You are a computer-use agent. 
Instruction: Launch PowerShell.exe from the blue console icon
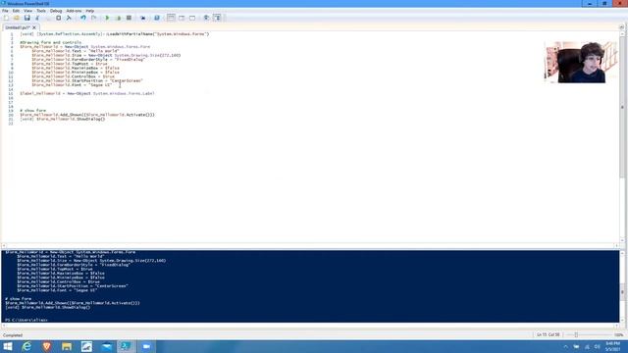(x=157, y=18)
